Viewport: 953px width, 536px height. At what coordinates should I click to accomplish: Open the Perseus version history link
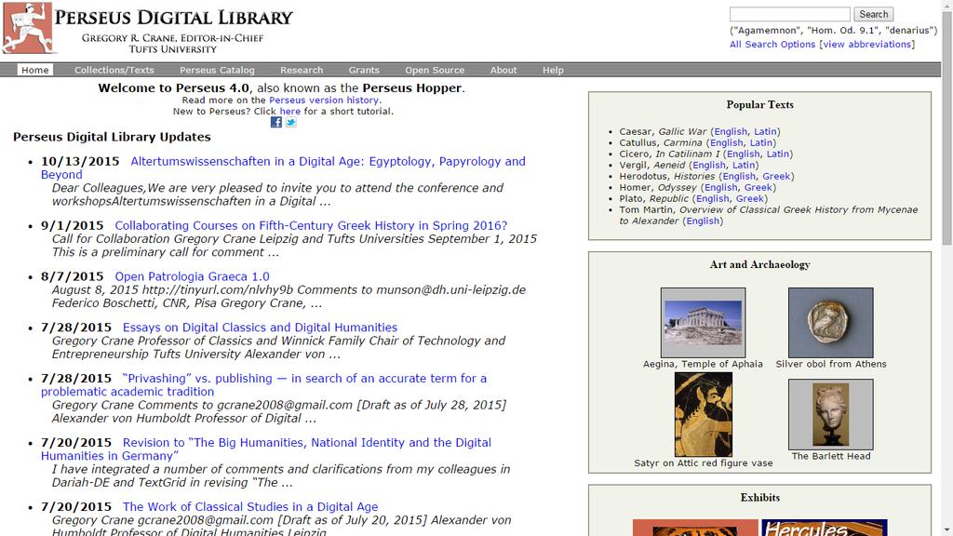pyautogui.click(x=325, y=100)
